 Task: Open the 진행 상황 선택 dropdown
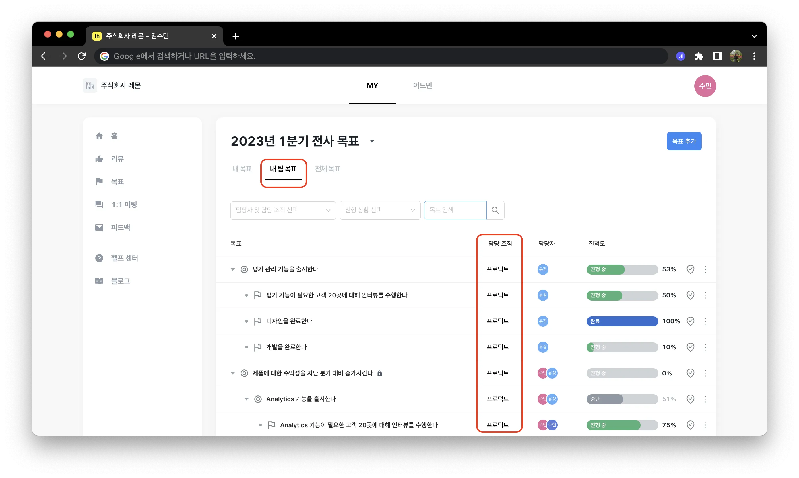click(380, 210)
